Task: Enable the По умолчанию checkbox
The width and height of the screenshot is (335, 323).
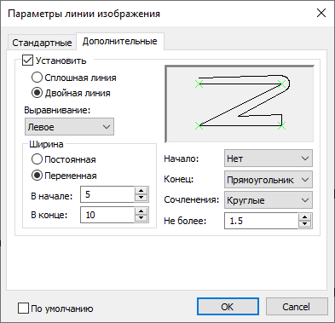Action: [23, 309]
